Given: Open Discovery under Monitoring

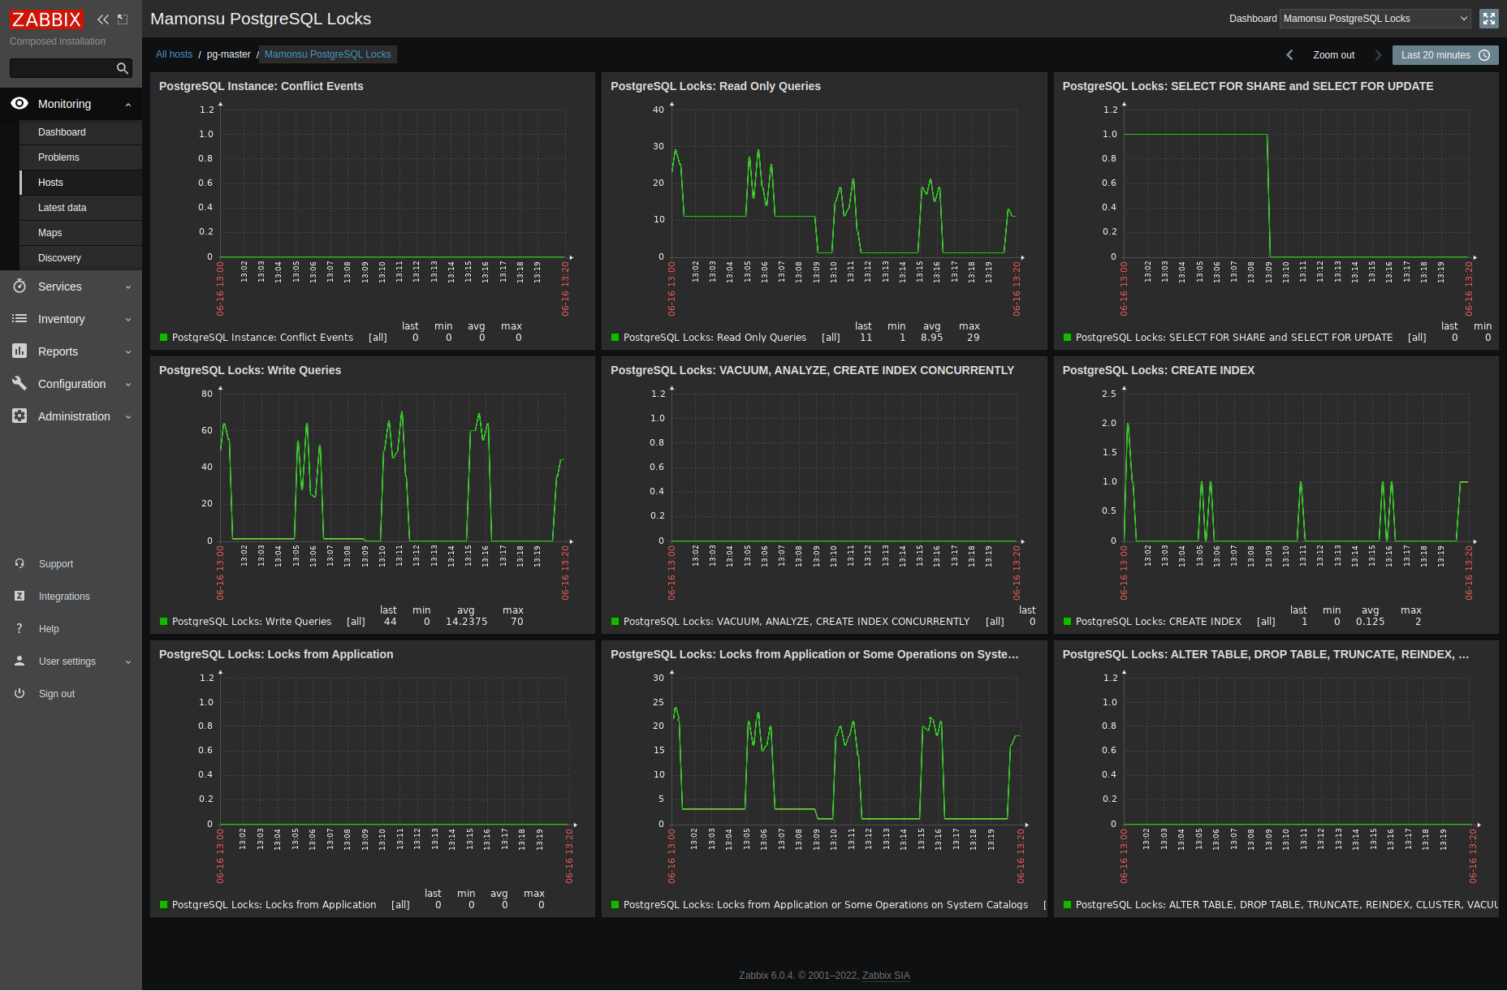Looking at the screenshot, I should point(80,258).
